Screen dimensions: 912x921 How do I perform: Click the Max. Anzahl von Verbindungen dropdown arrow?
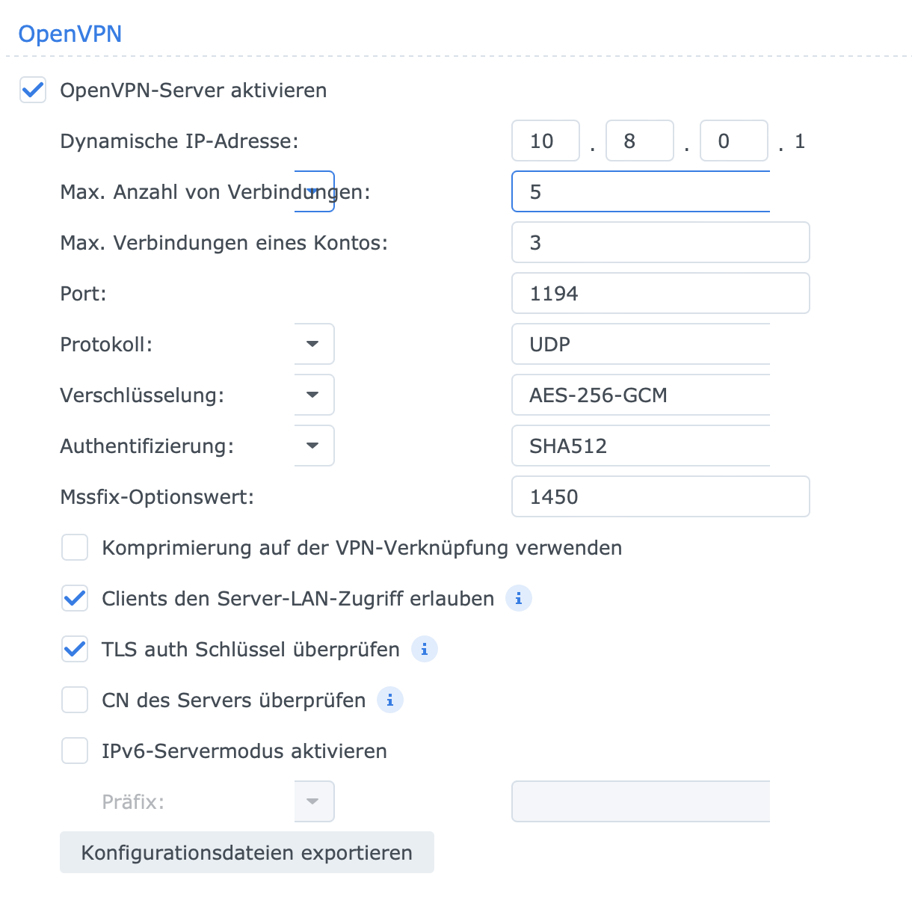[x=313, y=192]
